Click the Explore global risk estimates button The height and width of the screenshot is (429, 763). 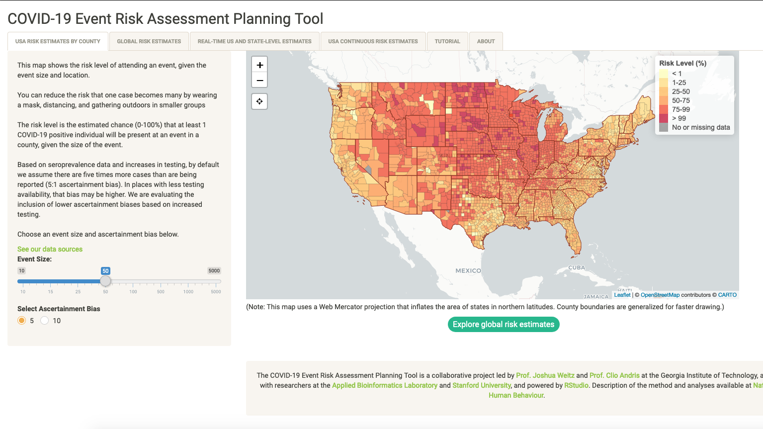(503, 325)
